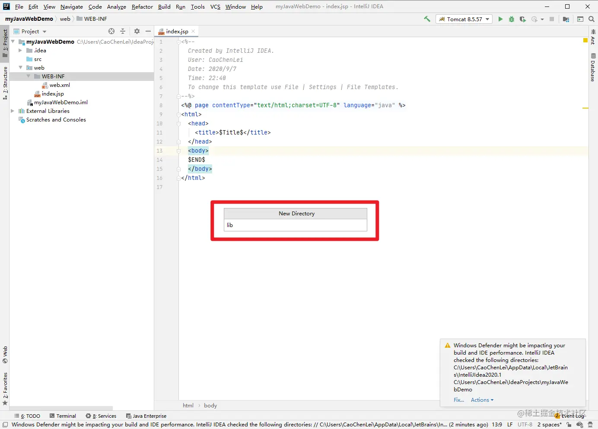The image size is (598, 429).
Task: Open Project view dropdown
Action: click(x=44, y=32)
